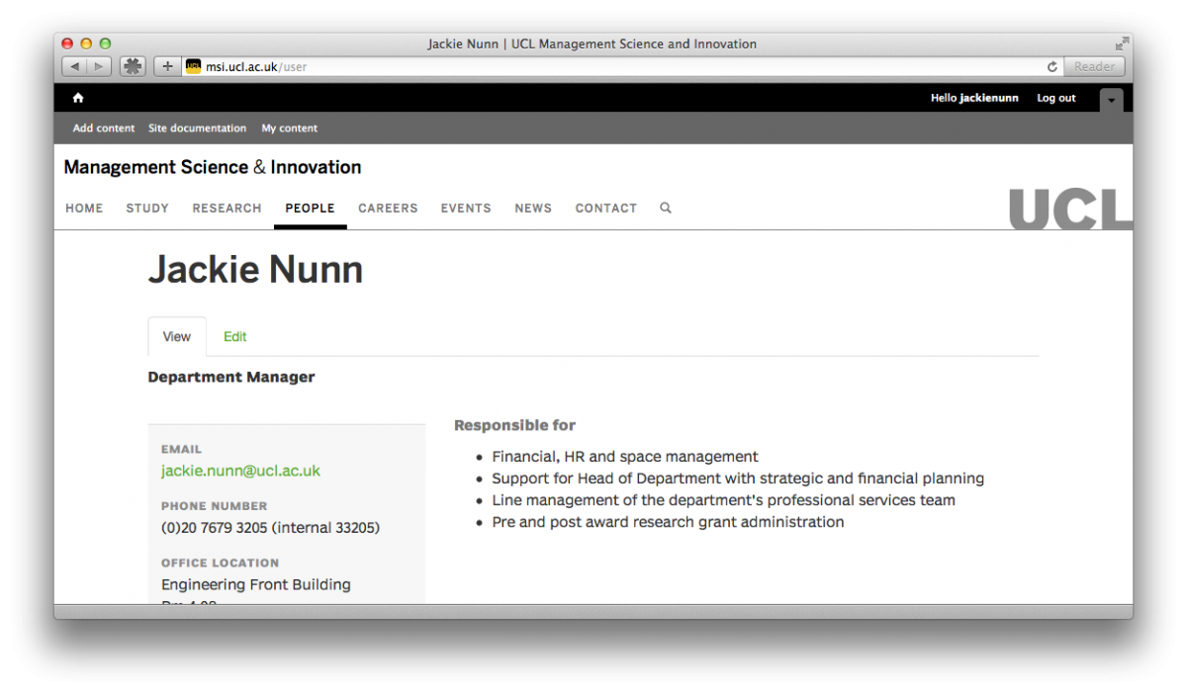Expand the admin bar dropdown arrow
1187x694 pixels.
pyautogui.click(x=1112, y=99)
